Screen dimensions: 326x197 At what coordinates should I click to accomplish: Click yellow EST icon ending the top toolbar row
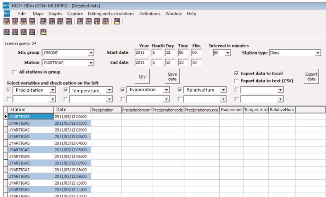[117, 22]
